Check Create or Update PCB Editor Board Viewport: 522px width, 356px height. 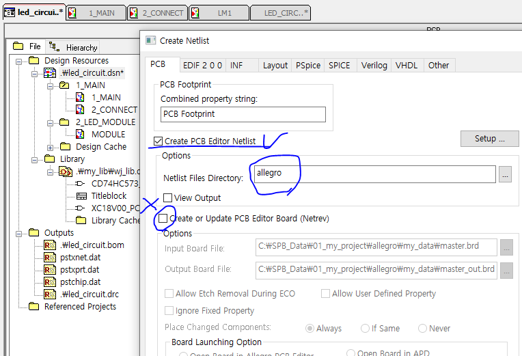point(163,219)
